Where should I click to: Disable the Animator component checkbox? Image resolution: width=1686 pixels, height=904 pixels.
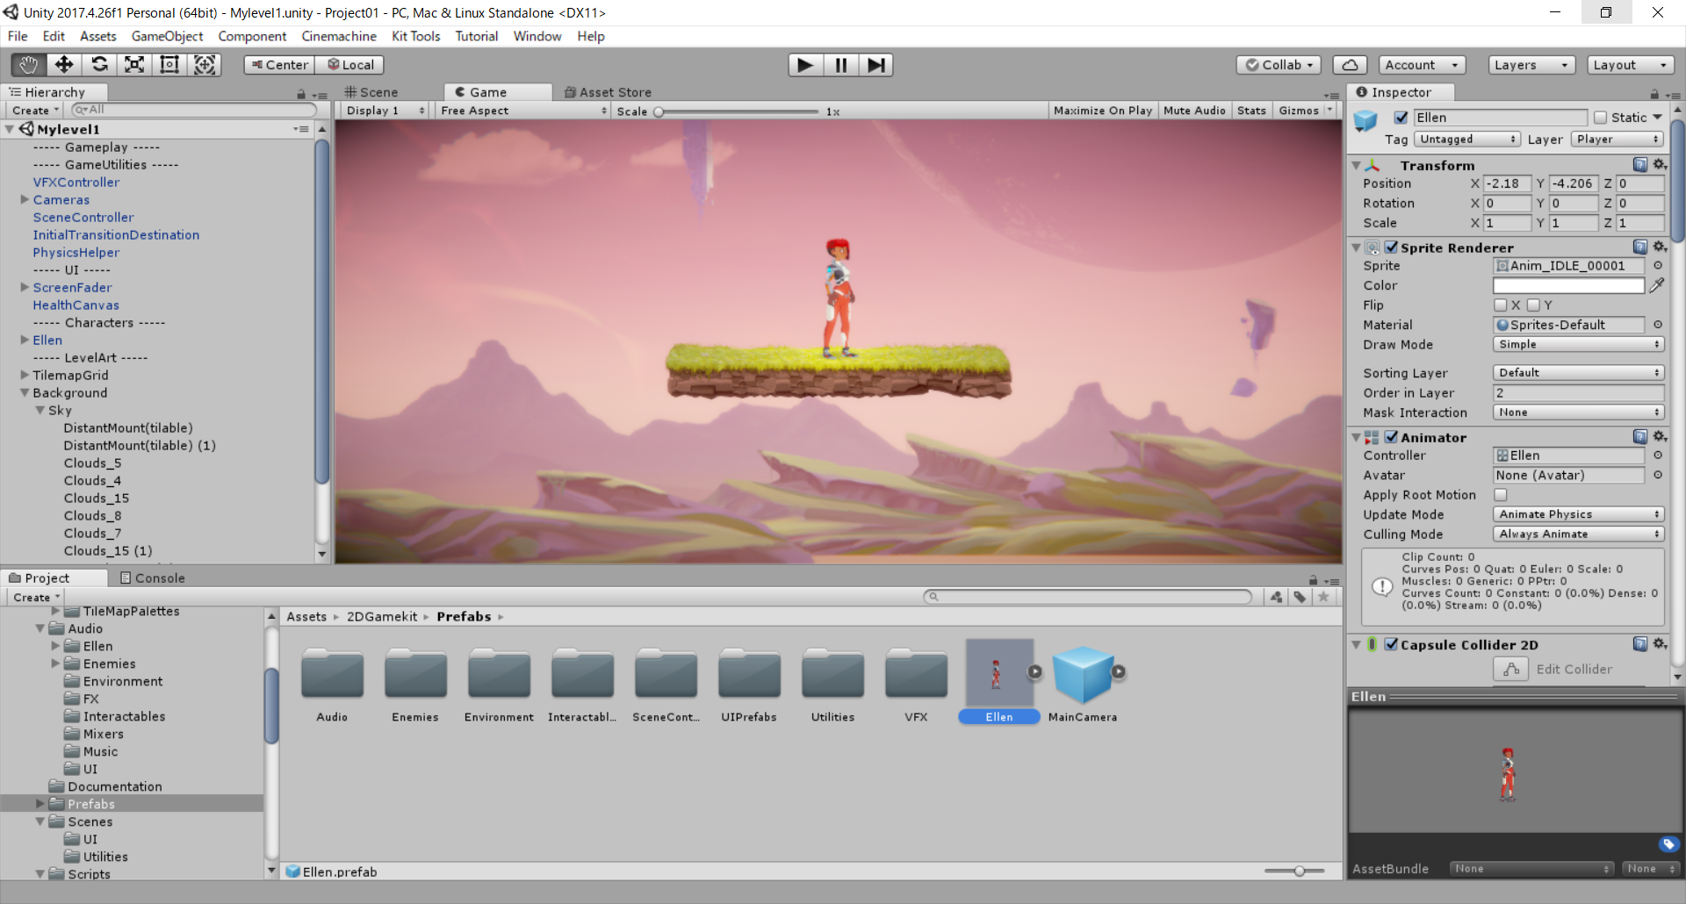pyautogui.click(x=1391, y=437)
